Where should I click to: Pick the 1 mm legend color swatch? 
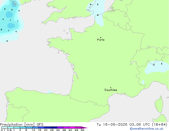pos(17,128)
